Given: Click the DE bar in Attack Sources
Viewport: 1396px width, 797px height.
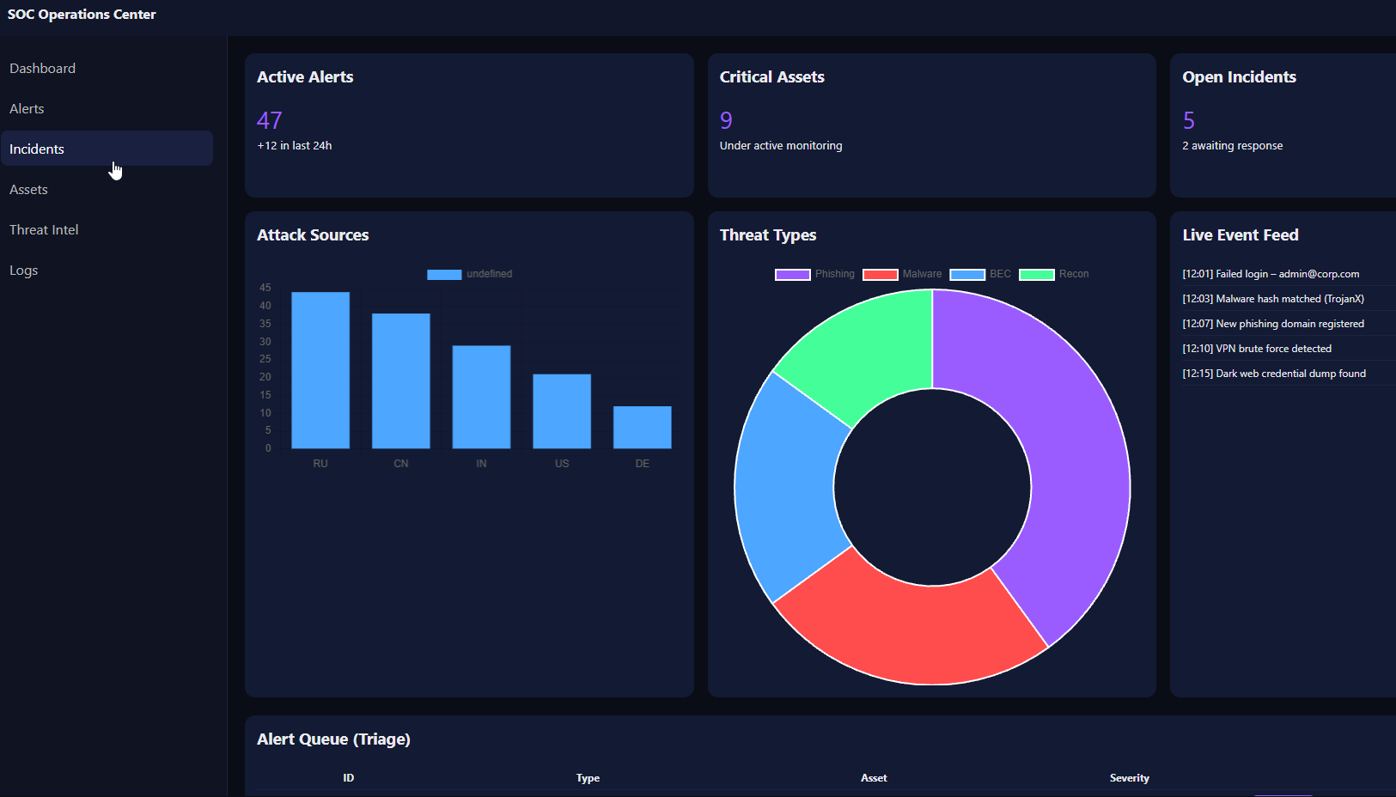Looking at the screenshot, I should click(x=642, y=427).
